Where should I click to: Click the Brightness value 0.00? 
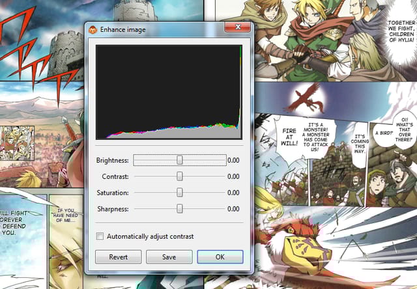[233, 160]
